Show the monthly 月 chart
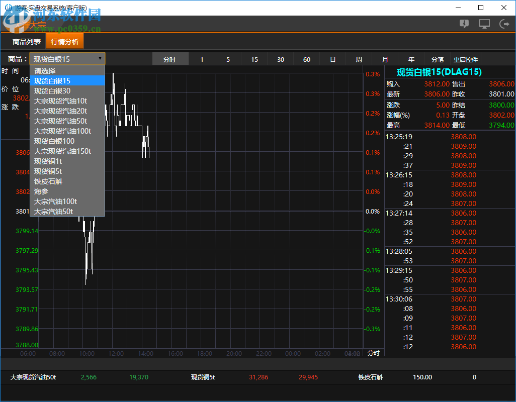The height and width of the screenshot is (402, 516). click(x=385, y=59)
